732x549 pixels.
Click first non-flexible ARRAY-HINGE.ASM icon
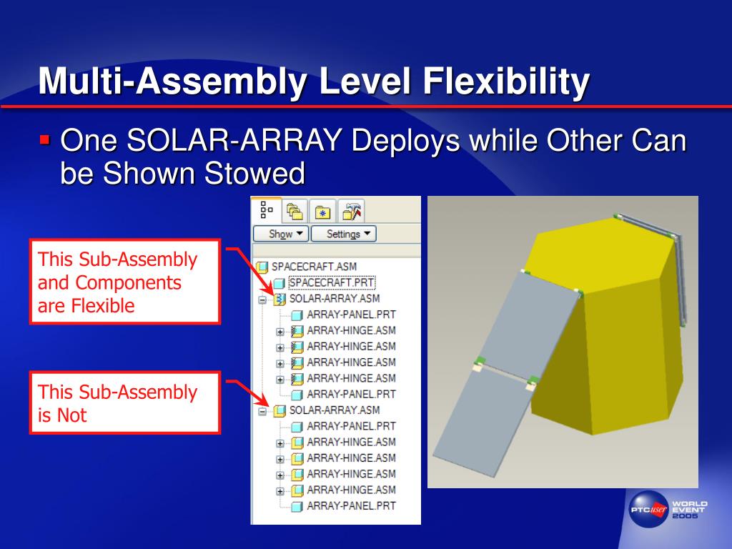pos(297,442)
